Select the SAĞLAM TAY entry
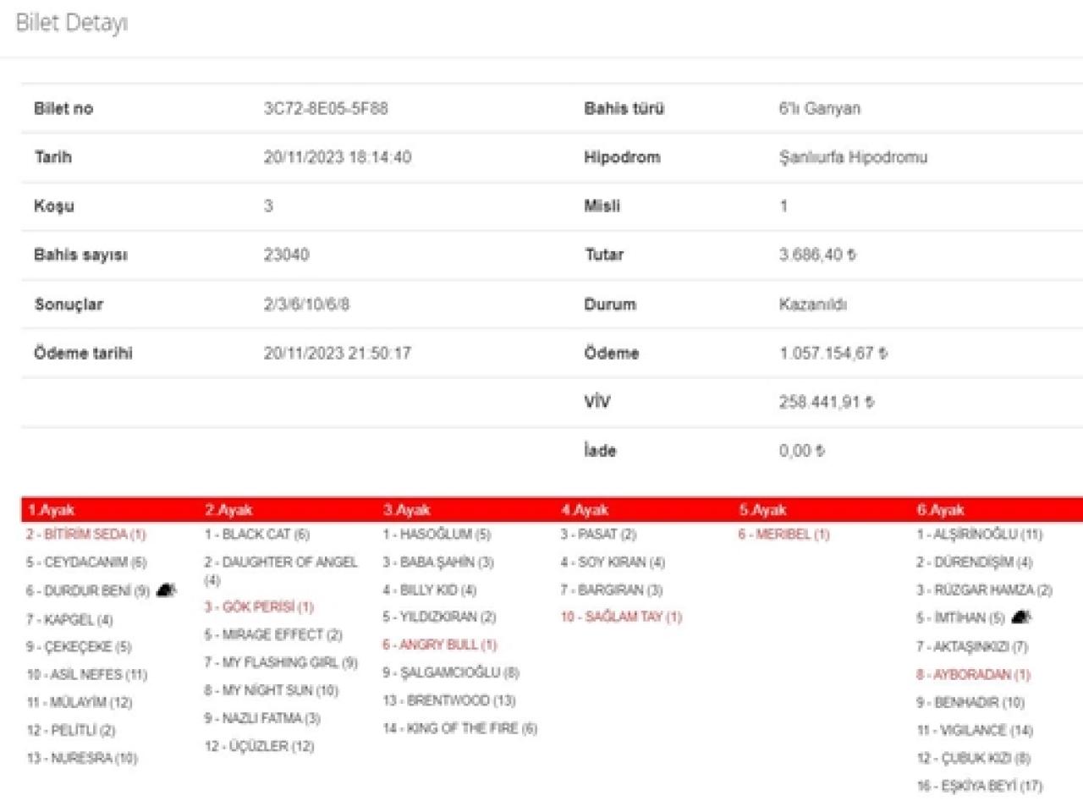 [621, 617]
